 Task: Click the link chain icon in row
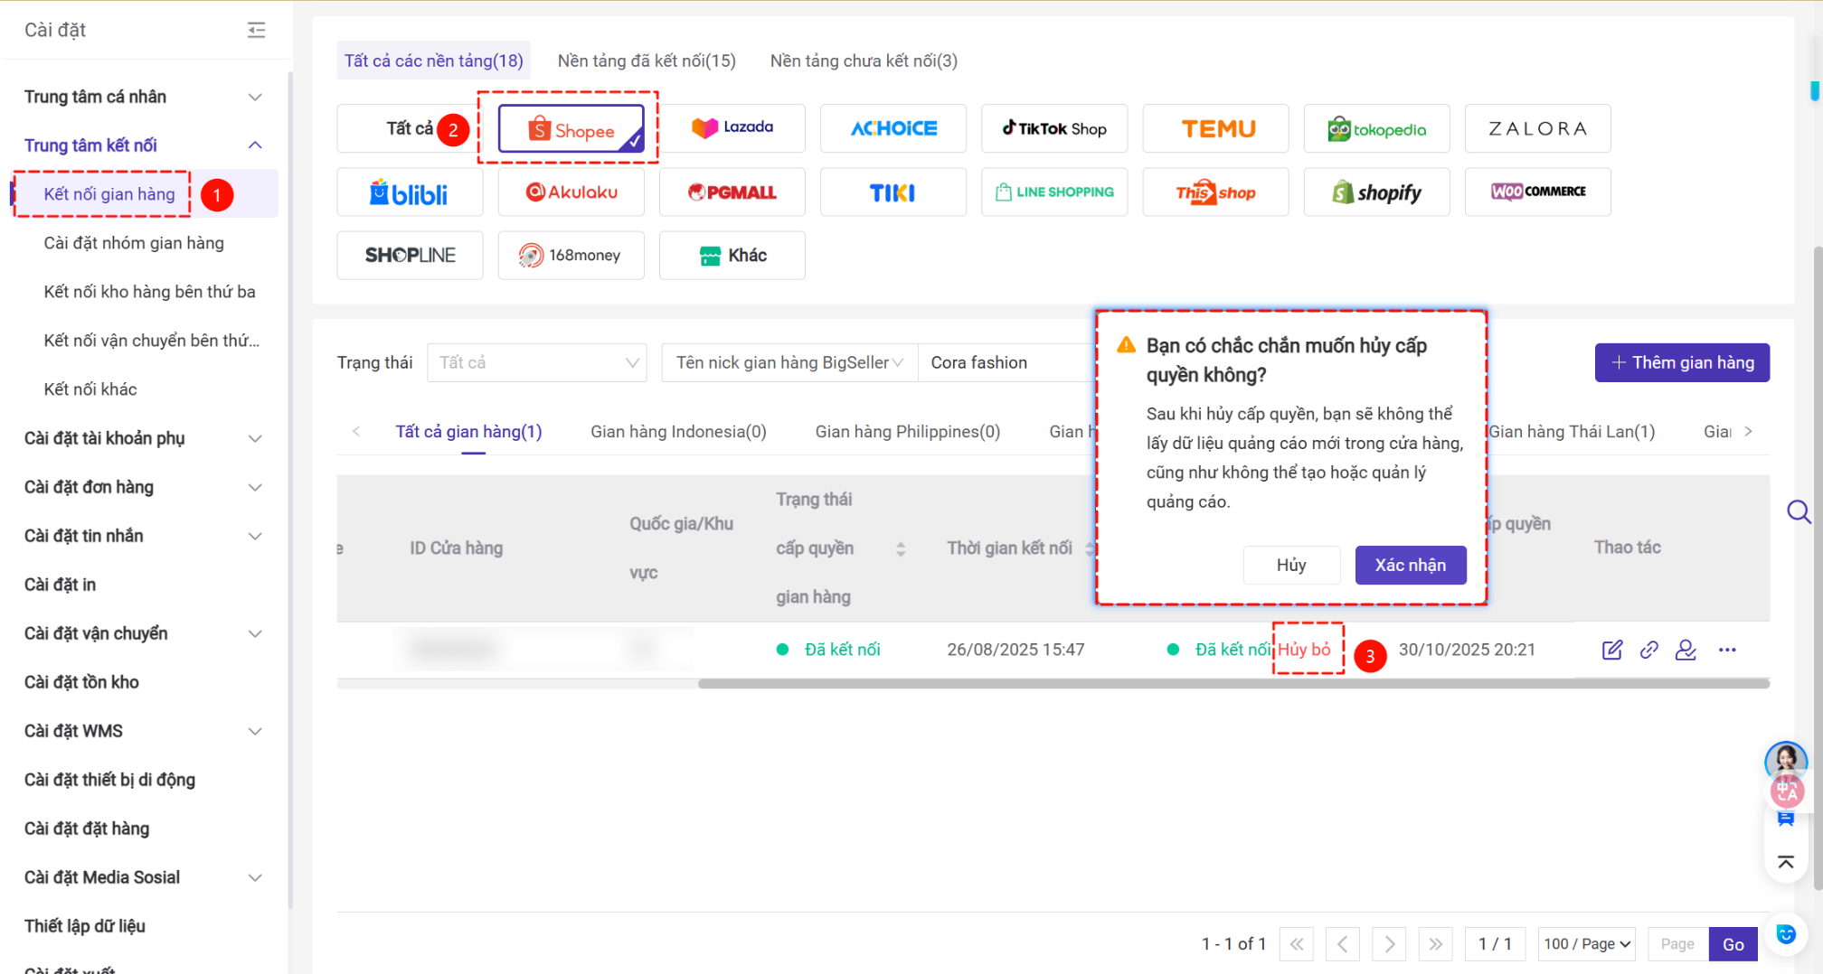click(1648, 650)
